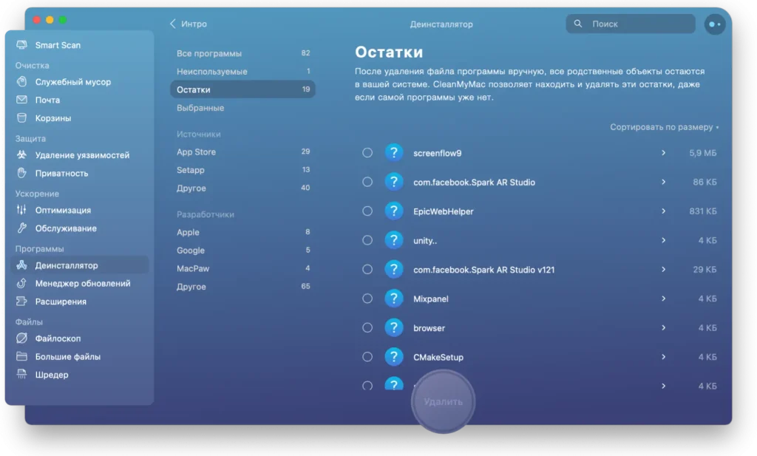Click the Удаление уязвимостей biohazard icon
Screen dimensions: 757x456
21,155
